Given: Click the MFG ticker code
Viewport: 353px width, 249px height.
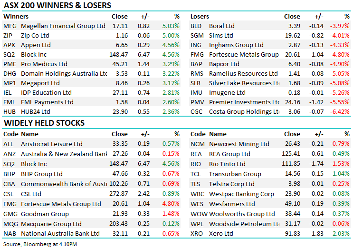Looking at the screenshot, I should tap(10, 26).
